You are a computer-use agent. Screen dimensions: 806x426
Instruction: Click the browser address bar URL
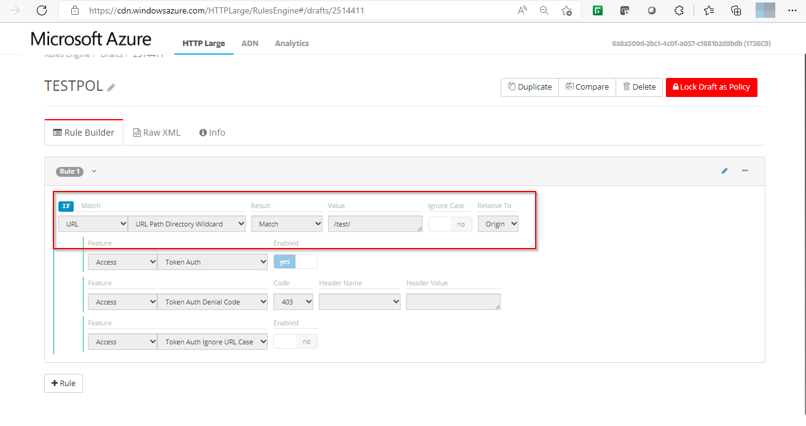tap(227, 10)
